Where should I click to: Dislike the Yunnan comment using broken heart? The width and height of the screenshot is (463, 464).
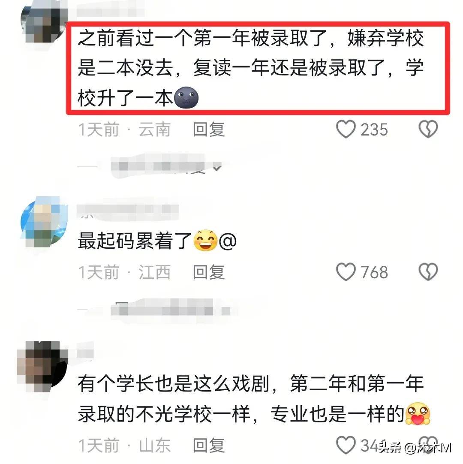coord(428,130)
